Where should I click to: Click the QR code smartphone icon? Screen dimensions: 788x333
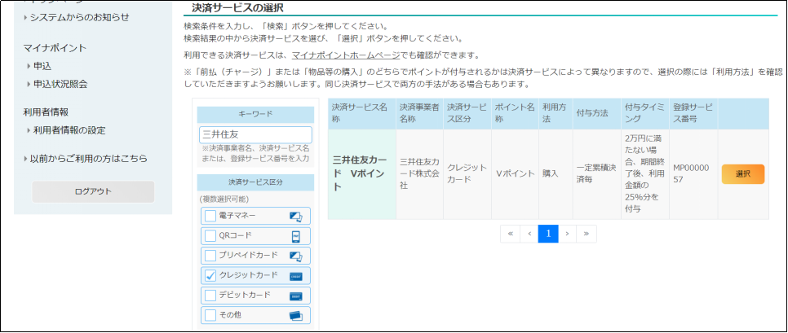tap(296, 236)
